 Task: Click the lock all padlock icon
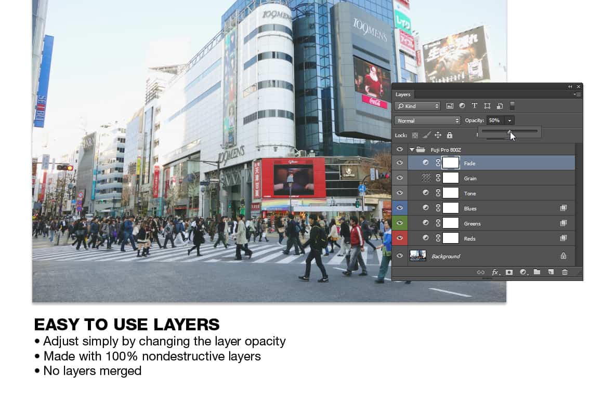[450, 135]
